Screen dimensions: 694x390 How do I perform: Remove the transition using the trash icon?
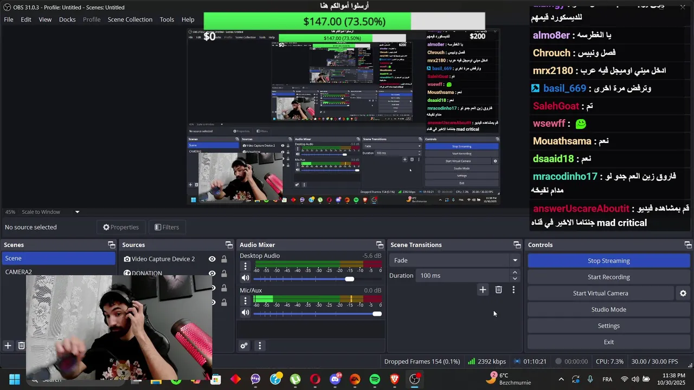[x=498, y=290]
